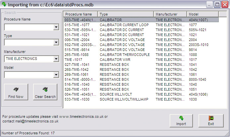Click the Clear Search binoculars icon
Viewport: 230px width, 137px height.
click(x=45, y=90)
